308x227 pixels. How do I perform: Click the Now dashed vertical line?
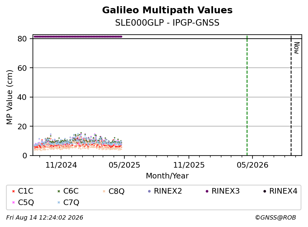(x=291, y=95)
